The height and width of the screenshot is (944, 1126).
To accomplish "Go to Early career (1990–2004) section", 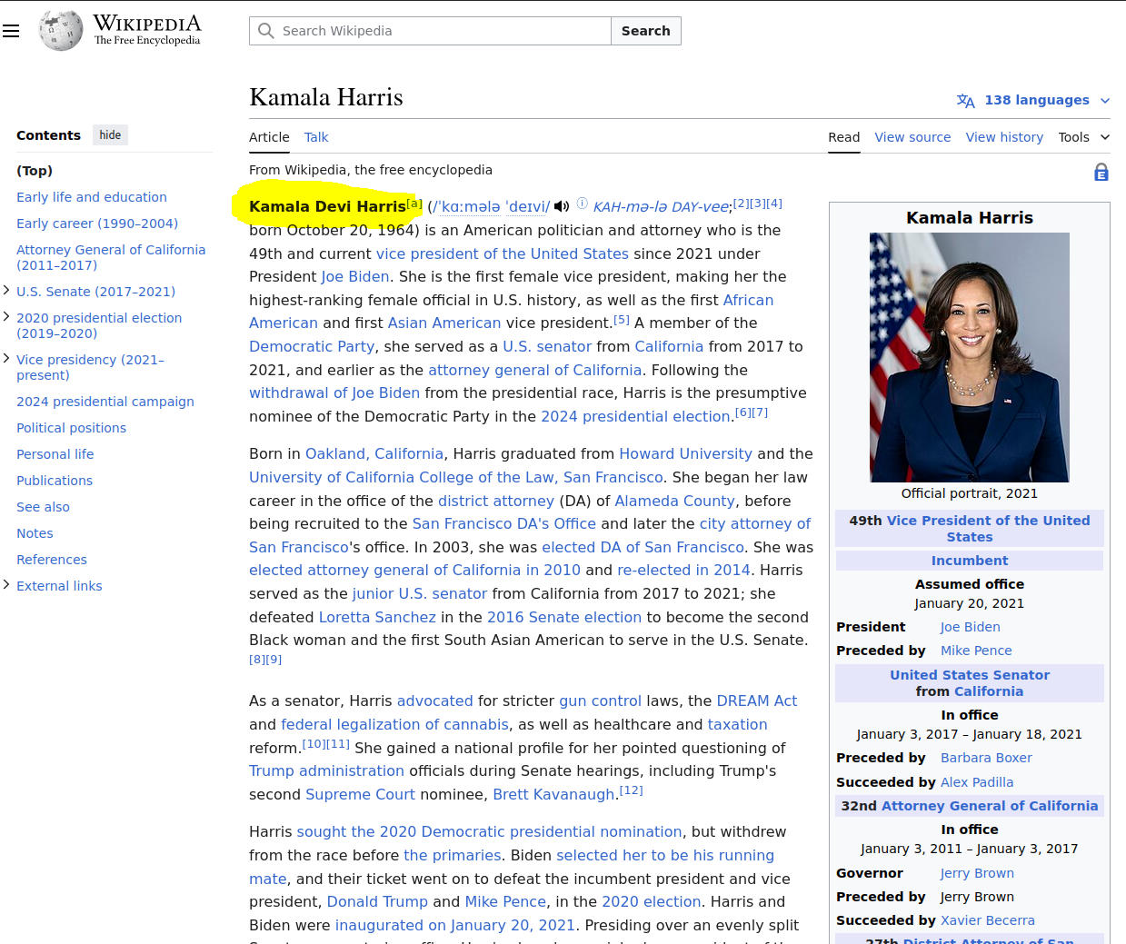I will pyautogui.click(x=97, y=224).
